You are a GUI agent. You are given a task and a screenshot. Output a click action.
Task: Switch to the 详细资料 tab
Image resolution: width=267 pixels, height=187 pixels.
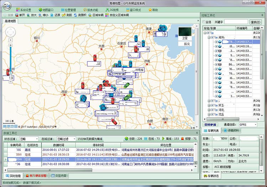[x=231, y=131]
